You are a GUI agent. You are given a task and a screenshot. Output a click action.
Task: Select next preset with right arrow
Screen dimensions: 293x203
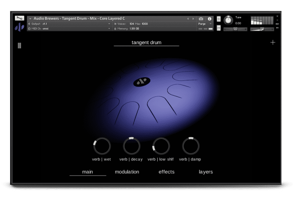[193, 19]
